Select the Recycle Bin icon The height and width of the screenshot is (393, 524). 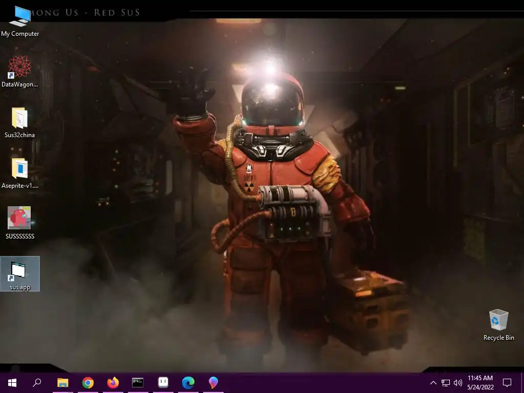click(x=498, y=325)
